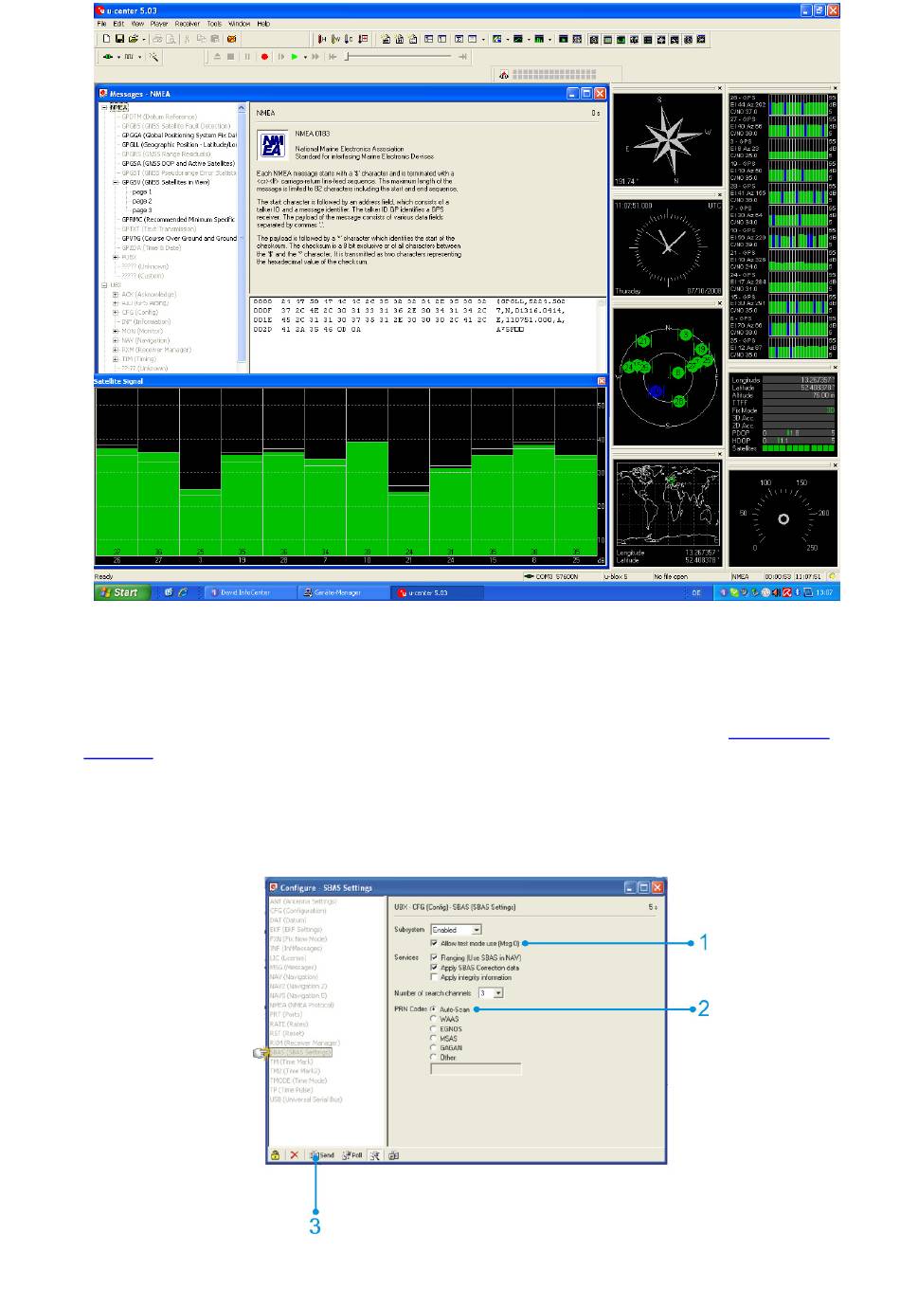
Task: Switch to u-center 5.03 taskbar button
Action: (438, 592)
